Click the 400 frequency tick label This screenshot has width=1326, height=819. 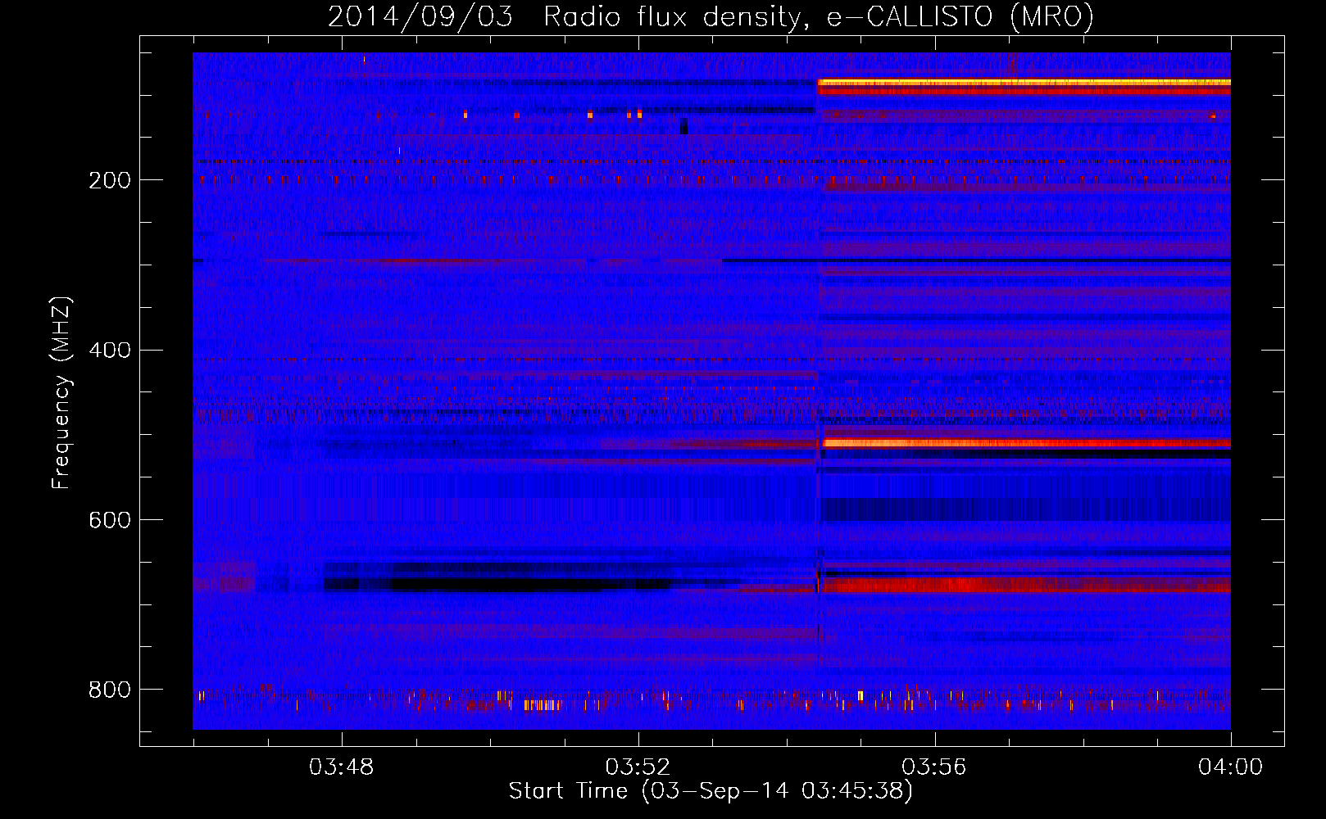[x=110, y=351]
